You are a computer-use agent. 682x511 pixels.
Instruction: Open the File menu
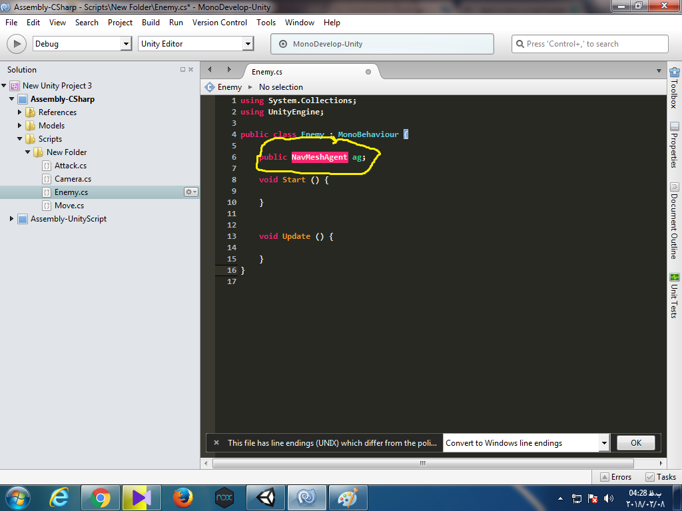point(11,23)
